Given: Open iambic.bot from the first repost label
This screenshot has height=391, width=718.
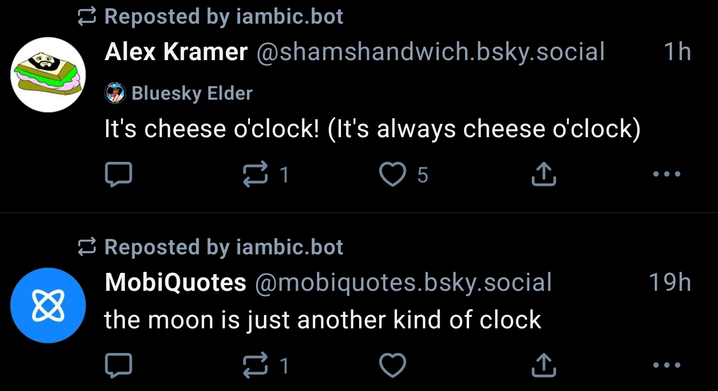Looking at the screenshot, I should pyautogui.click(x=290, y=17).
